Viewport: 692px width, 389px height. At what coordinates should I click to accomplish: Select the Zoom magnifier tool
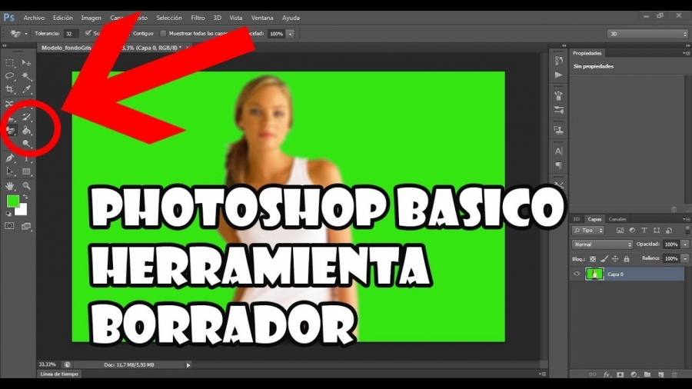coord(26,186)
